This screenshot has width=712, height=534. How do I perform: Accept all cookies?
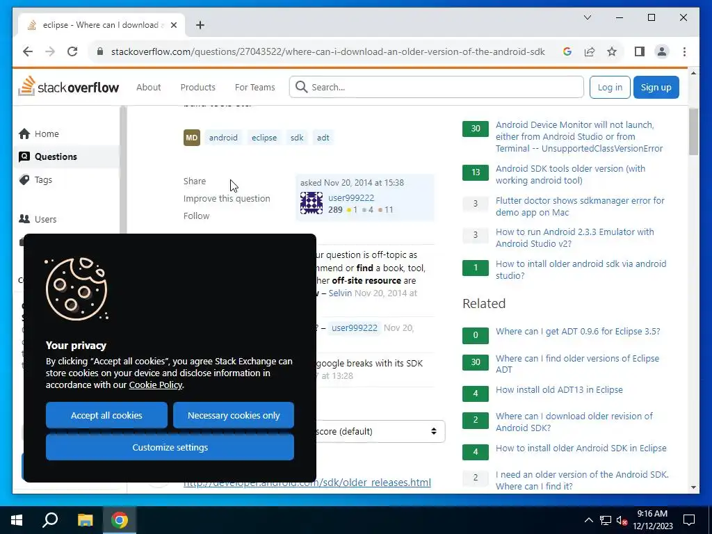tap(106, 415)
